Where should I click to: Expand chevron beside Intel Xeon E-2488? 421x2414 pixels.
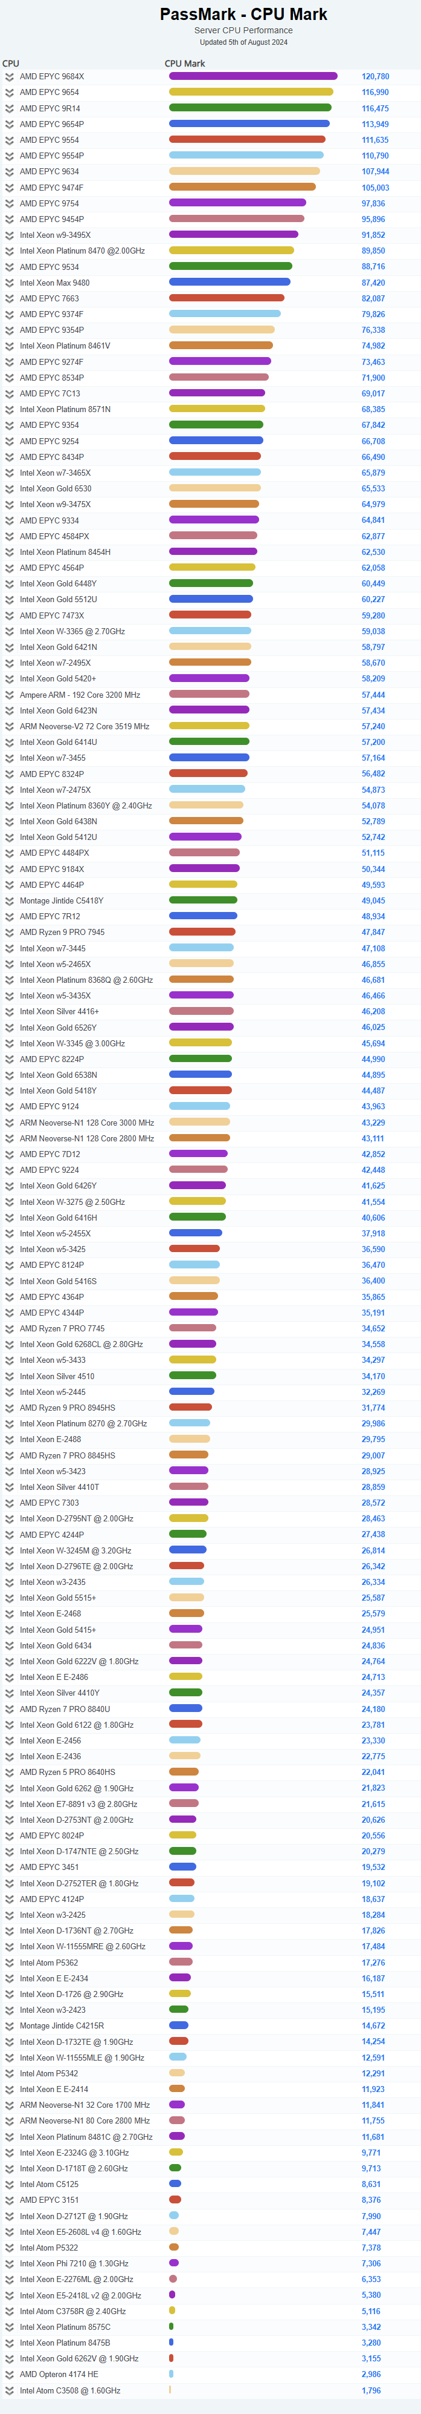click(9, 1440)
